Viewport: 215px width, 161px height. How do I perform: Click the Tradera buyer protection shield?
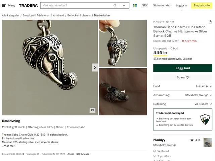tap(205, 119)
